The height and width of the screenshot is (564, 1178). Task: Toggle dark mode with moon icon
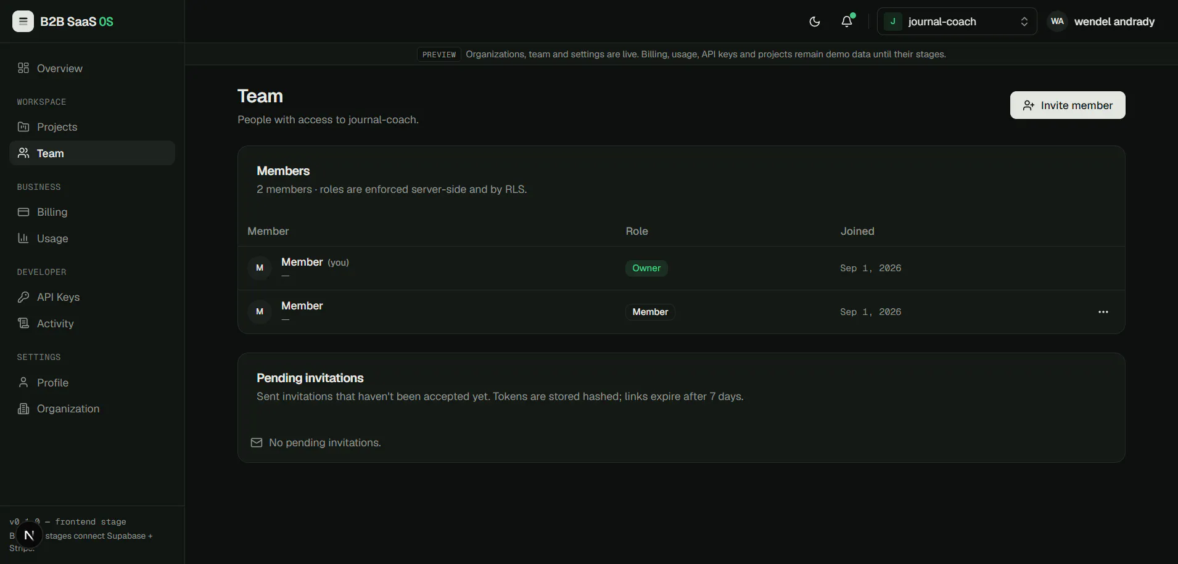tap(815, 22)
